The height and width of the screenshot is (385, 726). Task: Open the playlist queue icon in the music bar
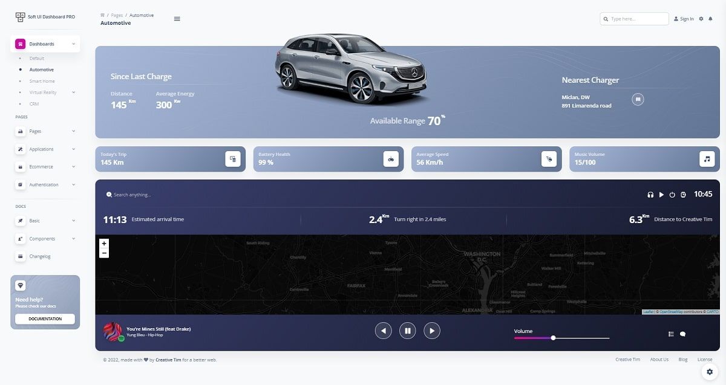tap(670, 333)
